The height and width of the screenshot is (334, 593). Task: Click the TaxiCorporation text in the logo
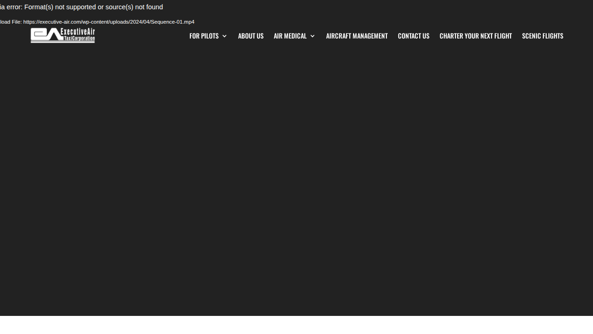tap(79, 39)
